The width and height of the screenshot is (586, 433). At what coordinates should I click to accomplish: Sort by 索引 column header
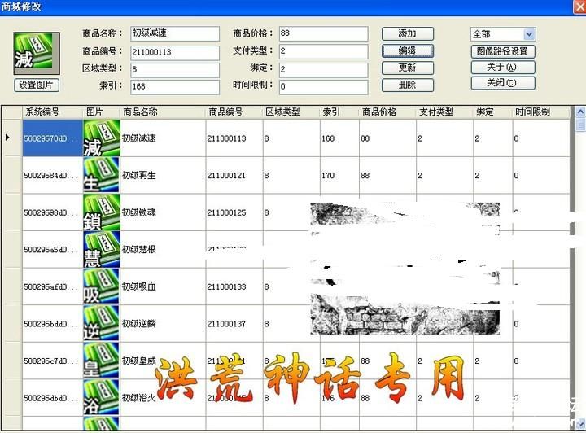[339, 112]
